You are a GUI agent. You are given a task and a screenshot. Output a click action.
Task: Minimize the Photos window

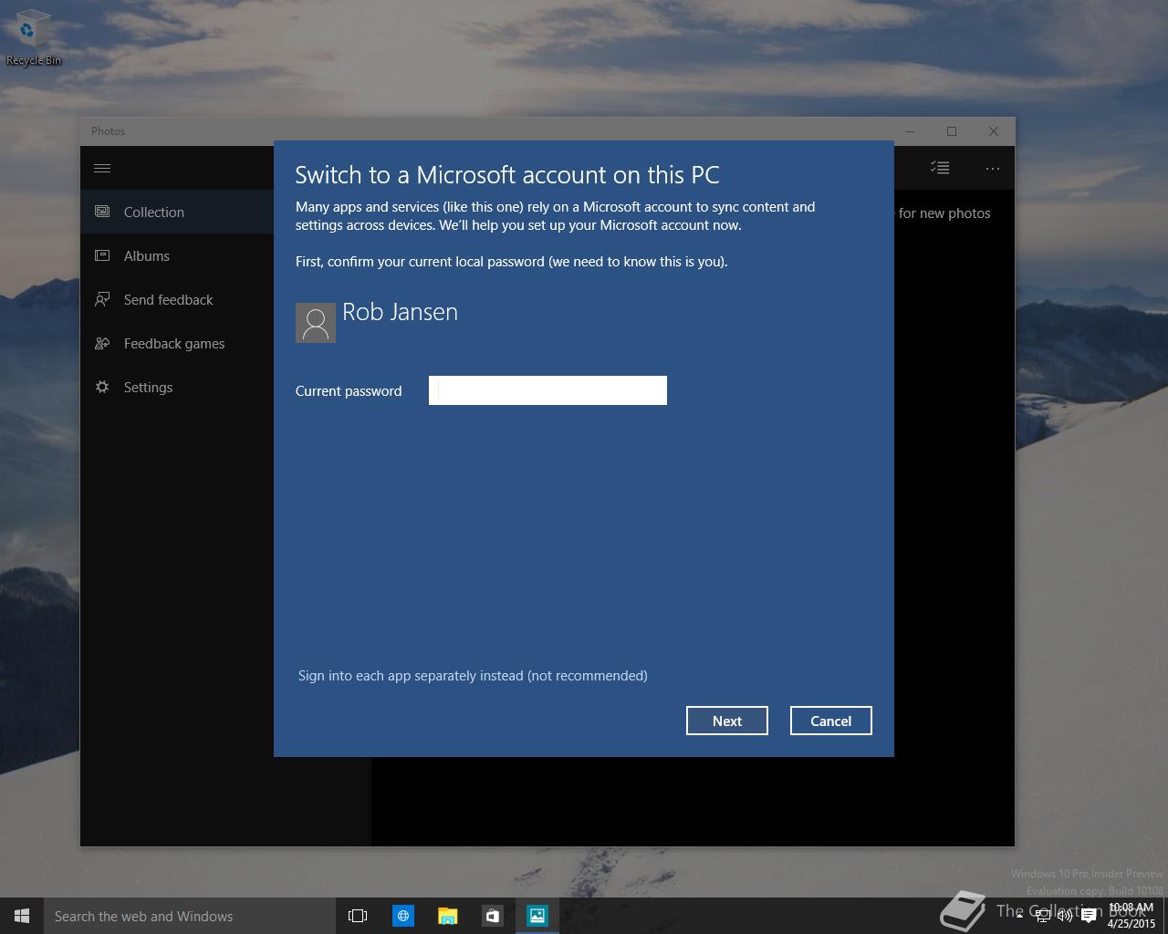[910, 131]
